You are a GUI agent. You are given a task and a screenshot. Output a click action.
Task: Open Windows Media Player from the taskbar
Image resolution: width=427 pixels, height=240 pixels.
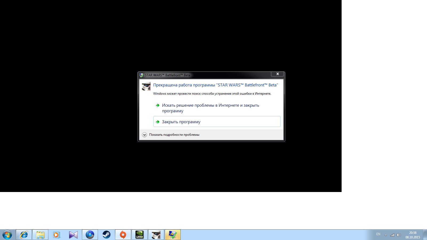pos(57,235)
